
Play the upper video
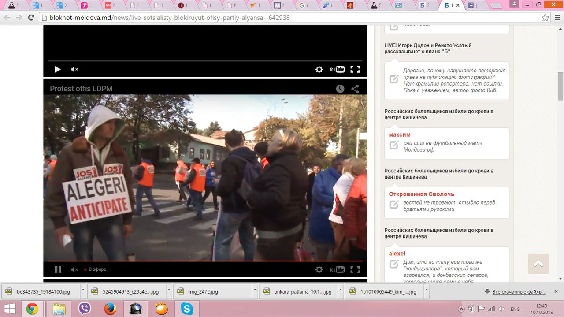pyautogui.click(x=57, y=69)
